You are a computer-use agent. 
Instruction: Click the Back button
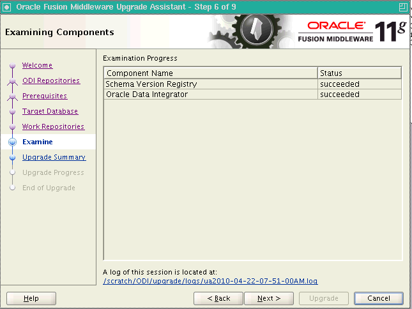[x=217, y=298]
